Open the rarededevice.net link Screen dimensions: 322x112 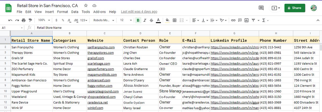(x=98, y=102)
